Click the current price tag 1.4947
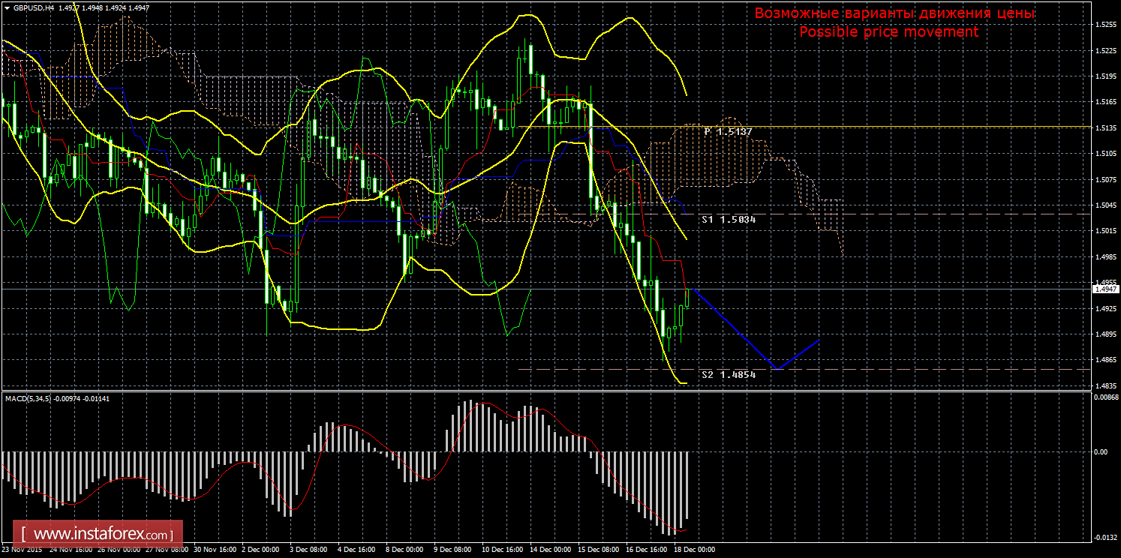 pos(1105,289)
